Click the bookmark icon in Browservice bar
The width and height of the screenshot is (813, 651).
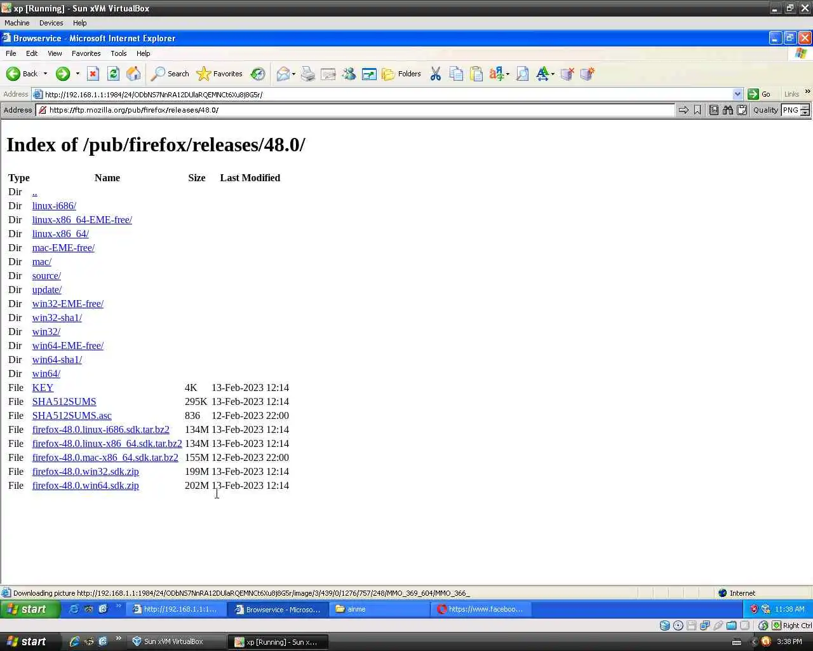697,110
